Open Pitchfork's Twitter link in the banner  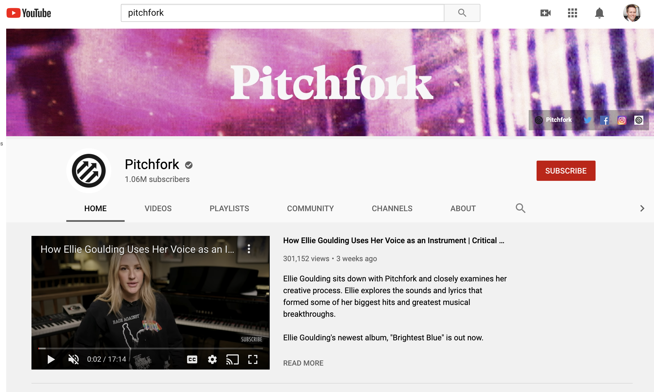pos(587,120)
